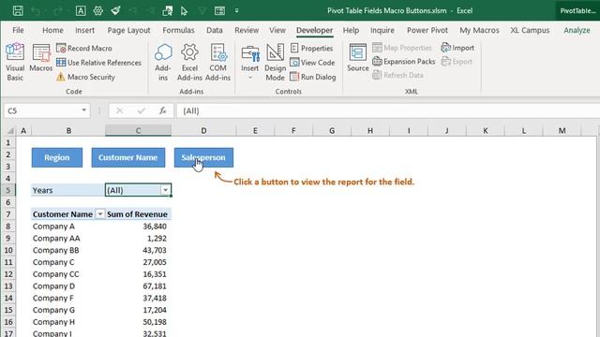Viewport: 600px width, 337px height.
Task: Select revenue value 36,840
Action: coord(138,227)
